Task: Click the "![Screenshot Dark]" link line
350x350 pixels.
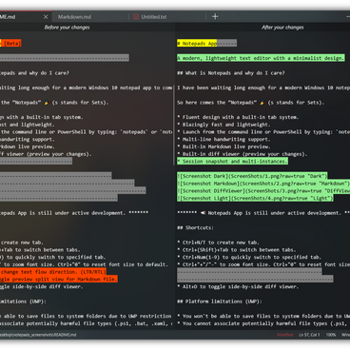Action: pos(252,176)
